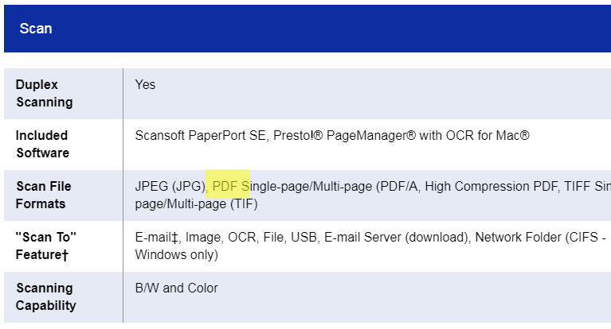Screen dimensions: 611x329
Task: Click the Yes value for Duplex Scanning
Action: coord(145,84)
